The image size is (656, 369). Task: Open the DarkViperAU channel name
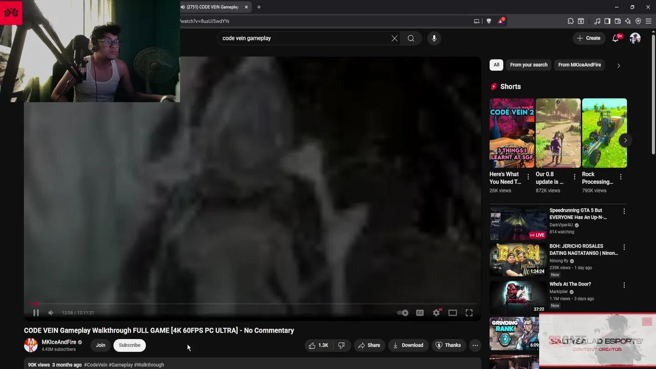point(561,225)
